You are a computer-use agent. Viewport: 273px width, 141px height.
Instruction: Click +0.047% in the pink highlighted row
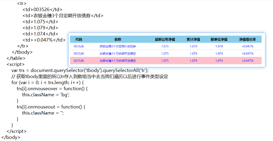coord(247,61)
